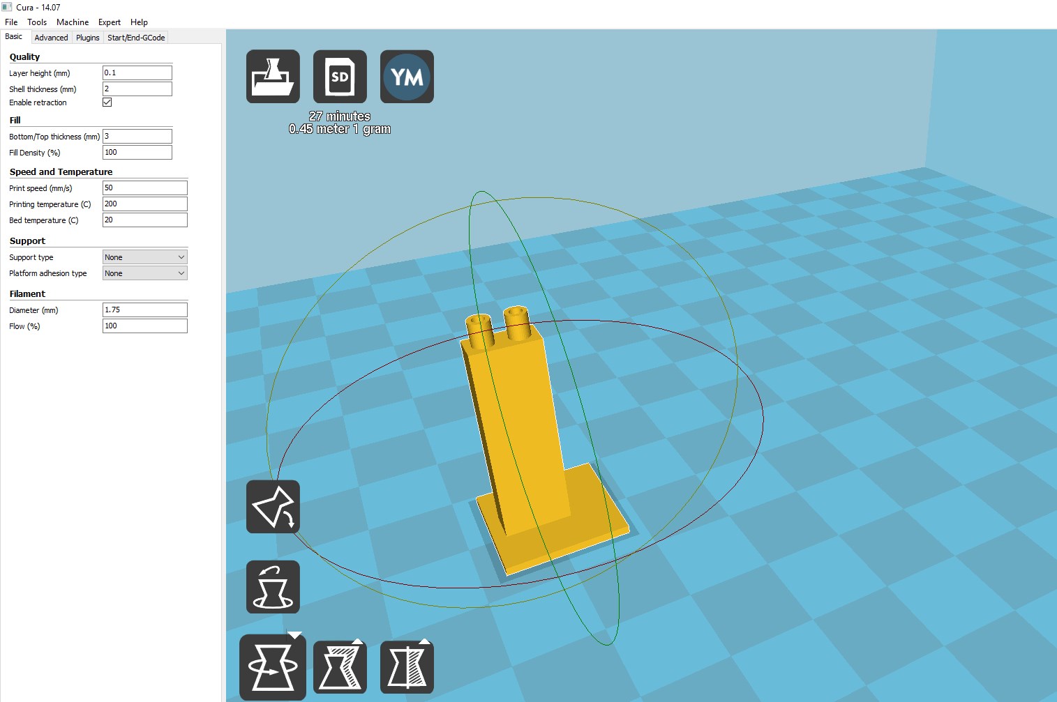Viewport: 1057px width, 702px height.
Task: Click the Bottom/Top thickness input field
Action: pos(137,136)
